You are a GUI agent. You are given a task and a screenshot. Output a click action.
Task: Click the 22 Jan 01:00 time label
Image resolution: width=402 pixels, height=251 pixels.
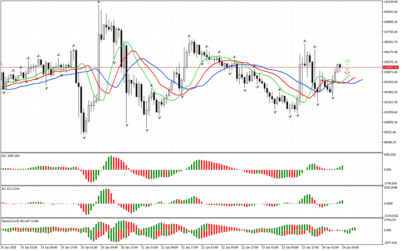pyautogui.click(x=209, y=248)
